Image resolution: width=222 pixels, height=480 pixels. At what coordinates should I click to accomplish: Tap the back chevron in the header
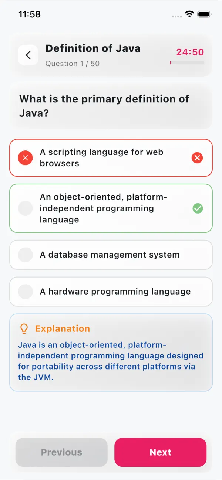point(28,55)
